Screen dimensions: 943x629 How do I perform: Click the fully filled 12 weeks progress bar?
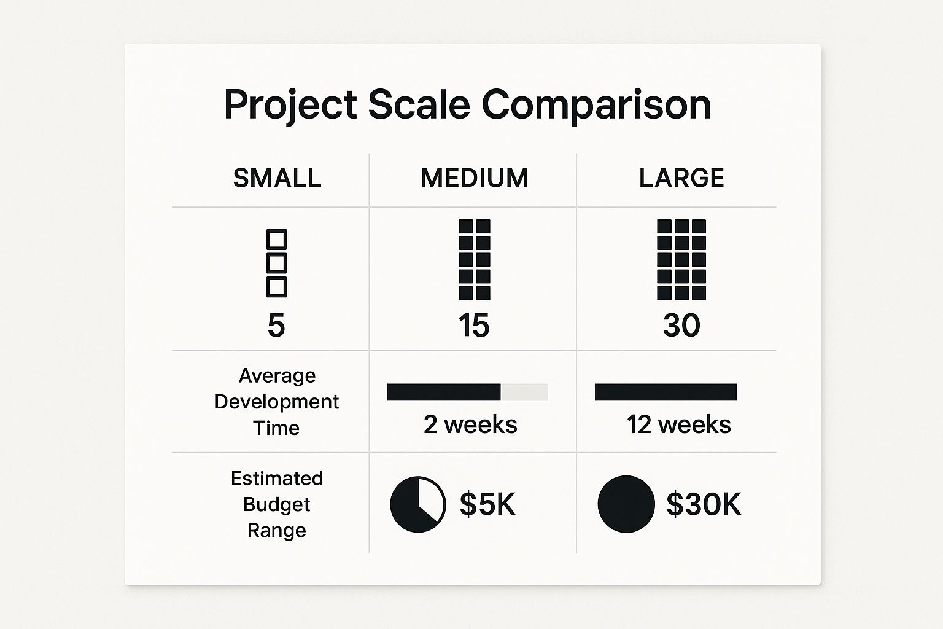pyautogui.click(x=666, y=392)
